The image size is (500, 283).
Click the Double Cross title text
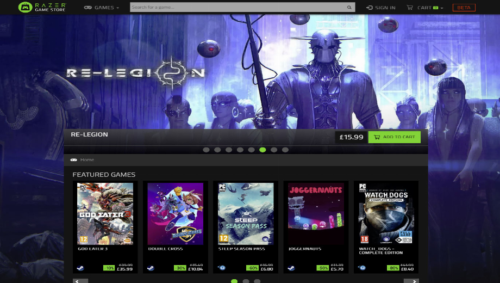coord(166,249)
